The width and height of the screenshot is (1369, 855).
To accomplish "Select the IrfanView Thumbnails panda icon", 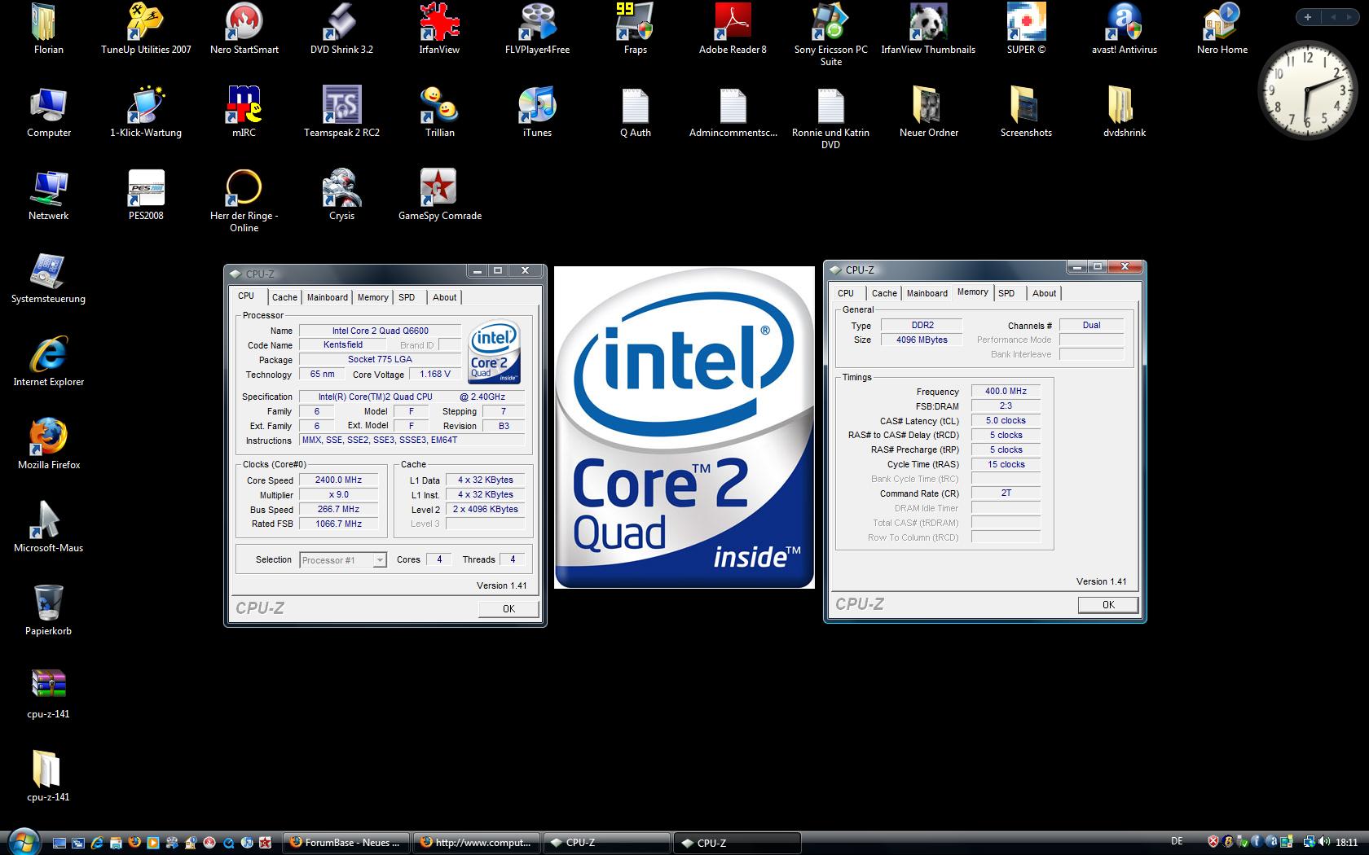I will (928, 29).
